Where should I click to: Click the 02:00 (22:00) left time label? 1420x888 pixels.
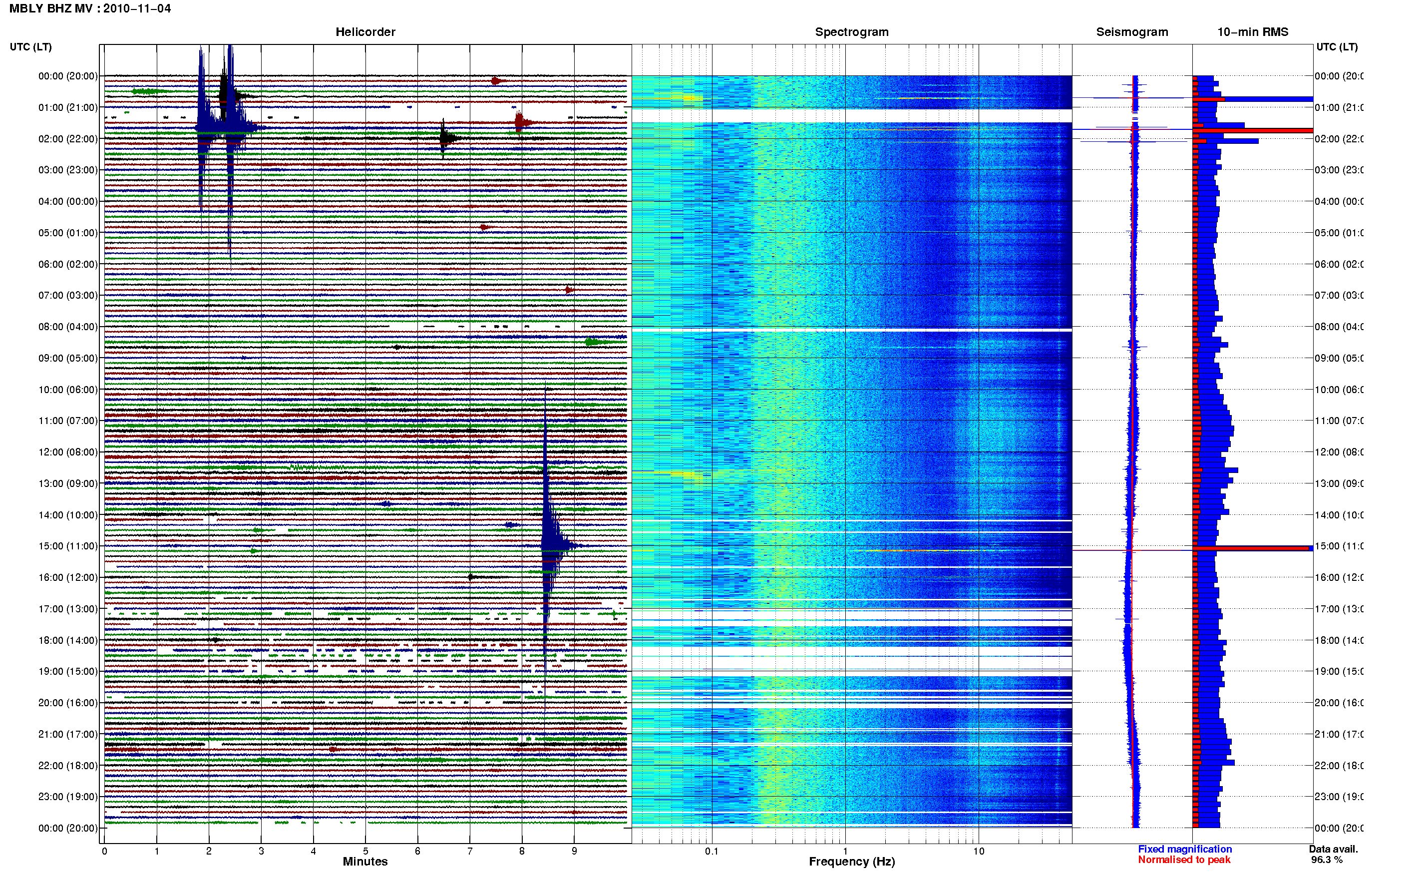click(67, 139)
